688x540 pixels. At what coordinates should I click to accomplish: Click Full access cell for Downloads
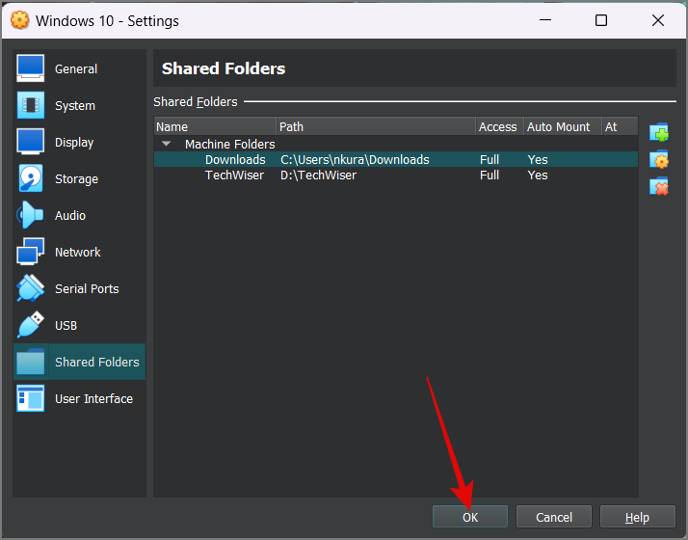pos(490,159)
